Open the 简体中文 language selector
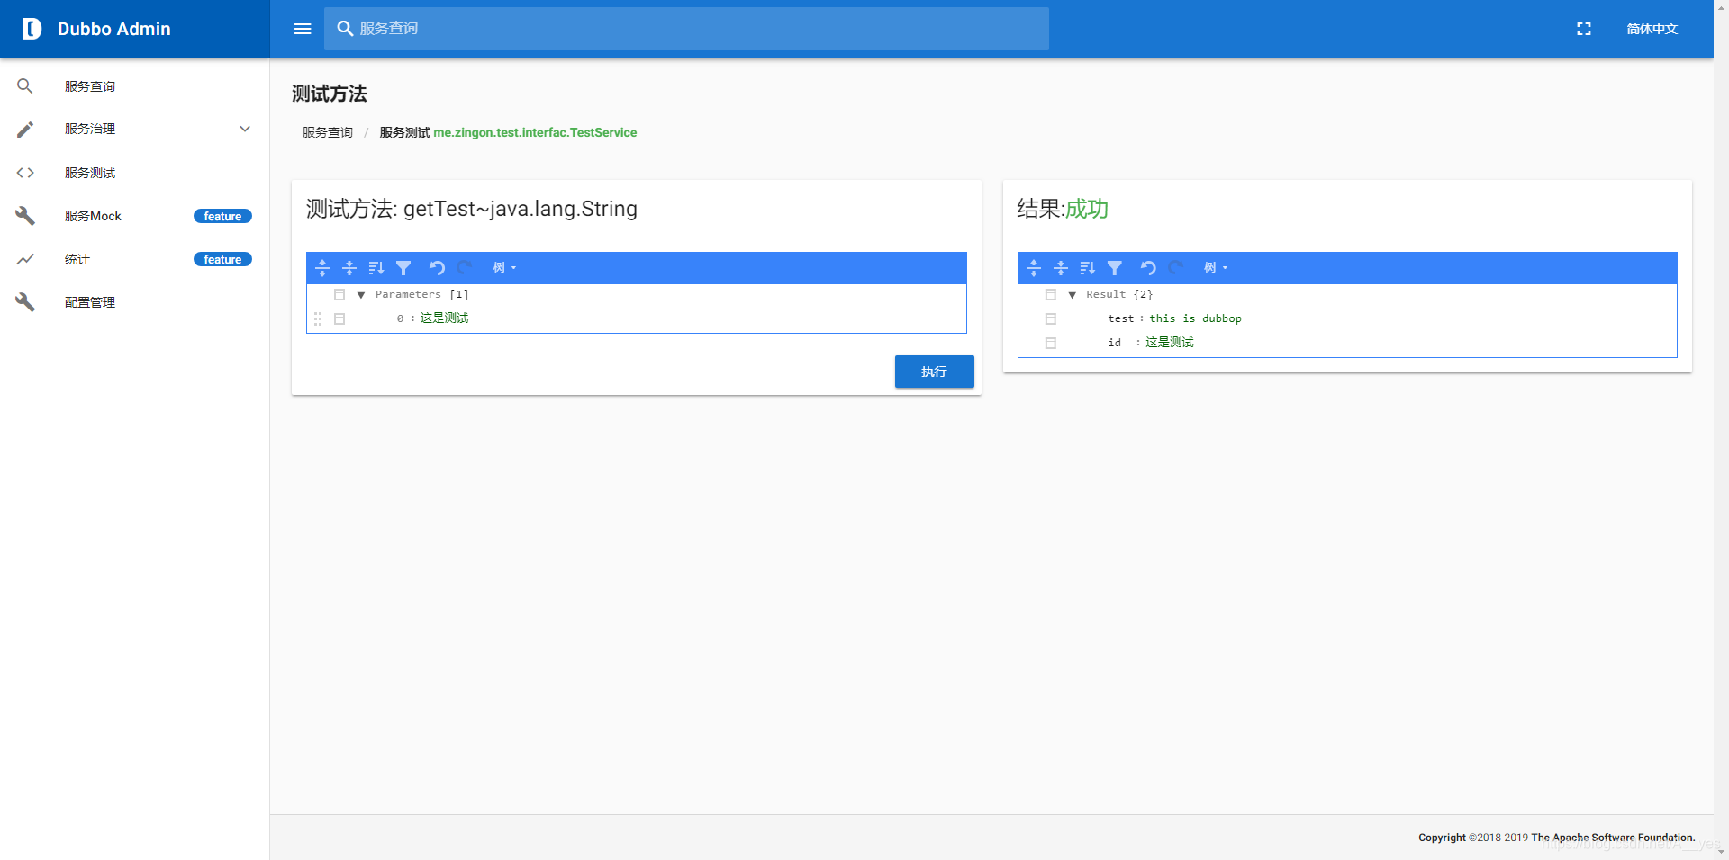The height and width of the screenshot is (860, 1729). click(1652, 29)
